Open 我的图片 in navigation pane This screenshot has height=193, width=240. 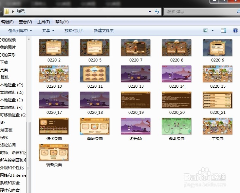click(8, 47)
